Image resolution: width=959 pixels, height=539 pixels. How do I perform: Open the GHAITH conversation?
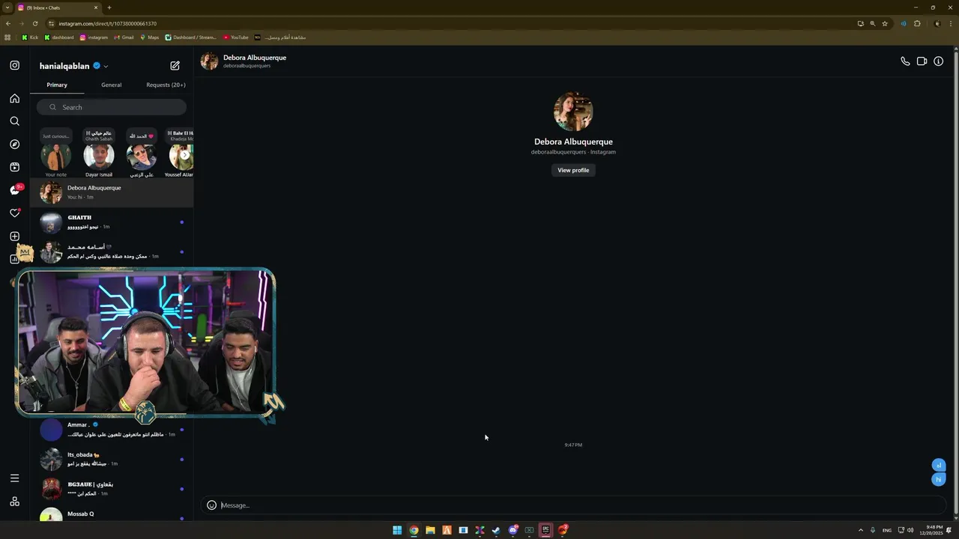tap(112, 222)
